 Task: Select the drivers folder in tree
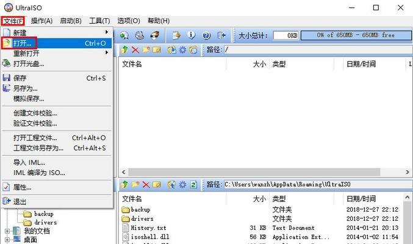click(x=45, y=222)
